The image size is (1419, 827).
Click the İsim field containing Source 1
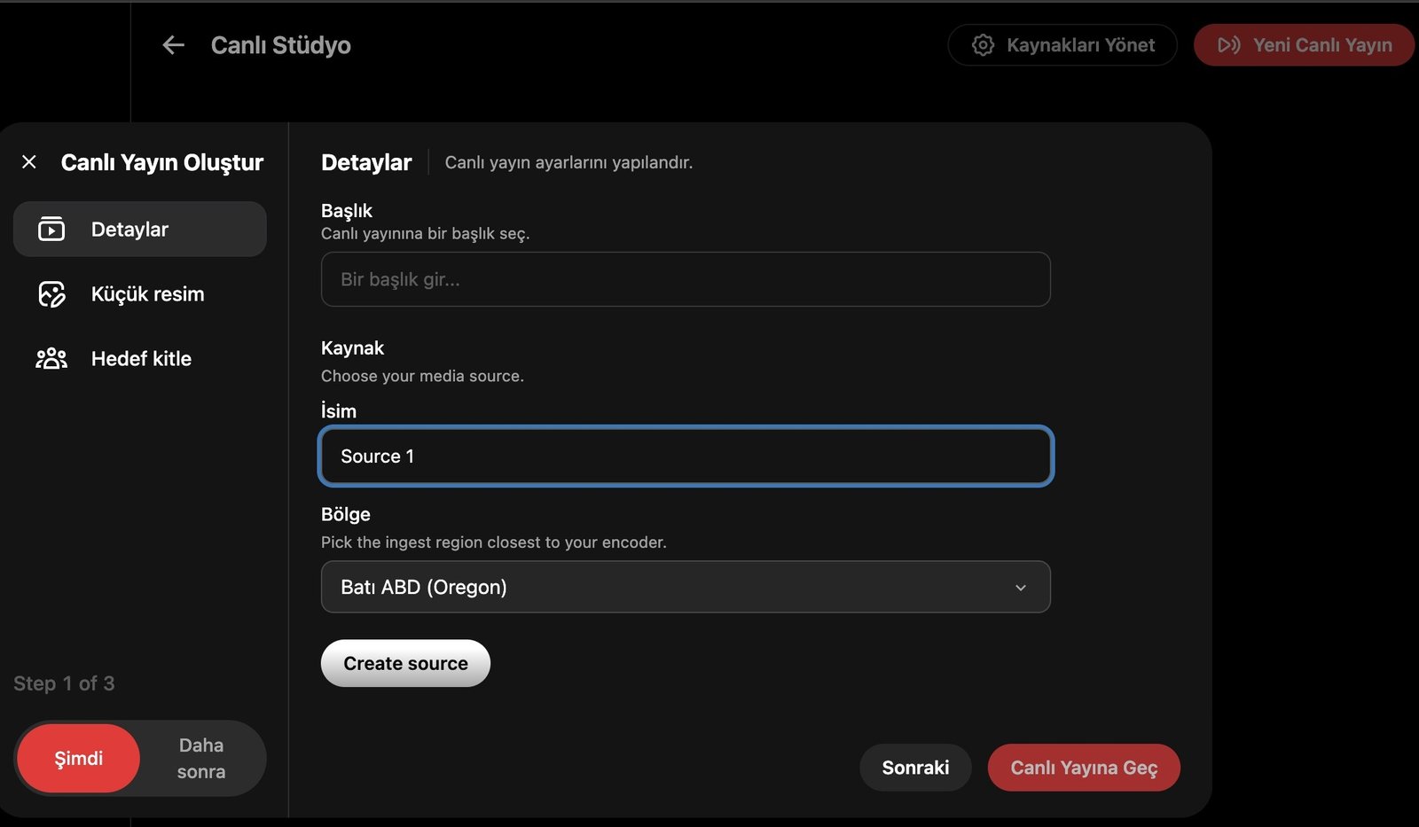click(x=686, y=456)
